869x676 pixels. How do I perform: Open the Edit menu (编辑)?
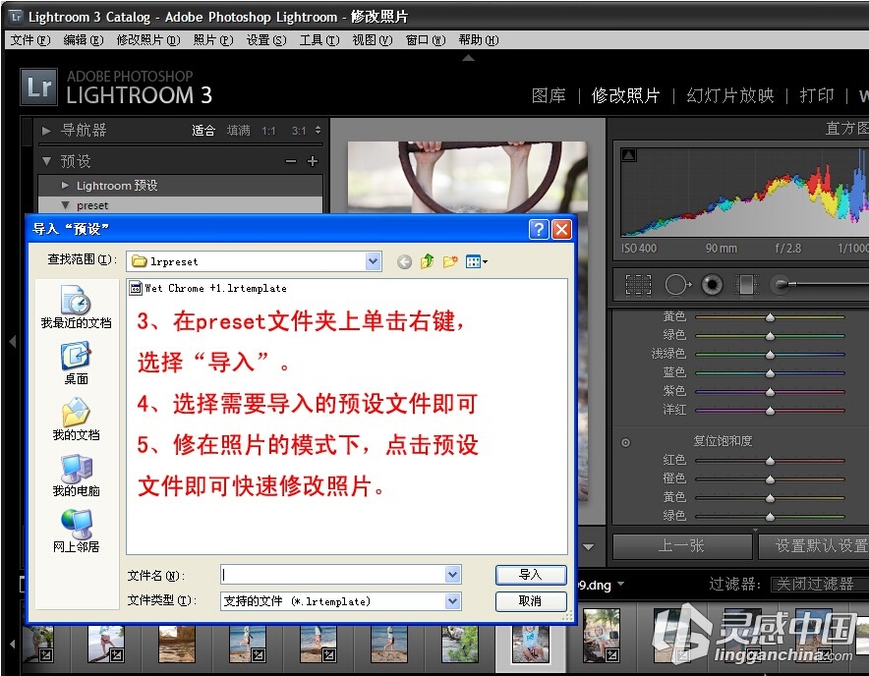pos(84,40)
